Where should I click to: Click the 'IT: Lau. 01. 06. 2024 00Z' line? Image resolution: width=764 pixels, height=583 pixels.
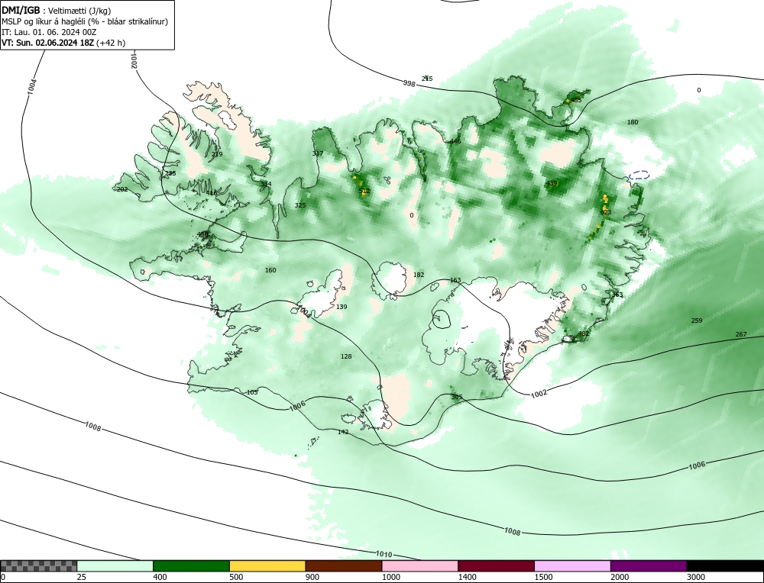49,32
